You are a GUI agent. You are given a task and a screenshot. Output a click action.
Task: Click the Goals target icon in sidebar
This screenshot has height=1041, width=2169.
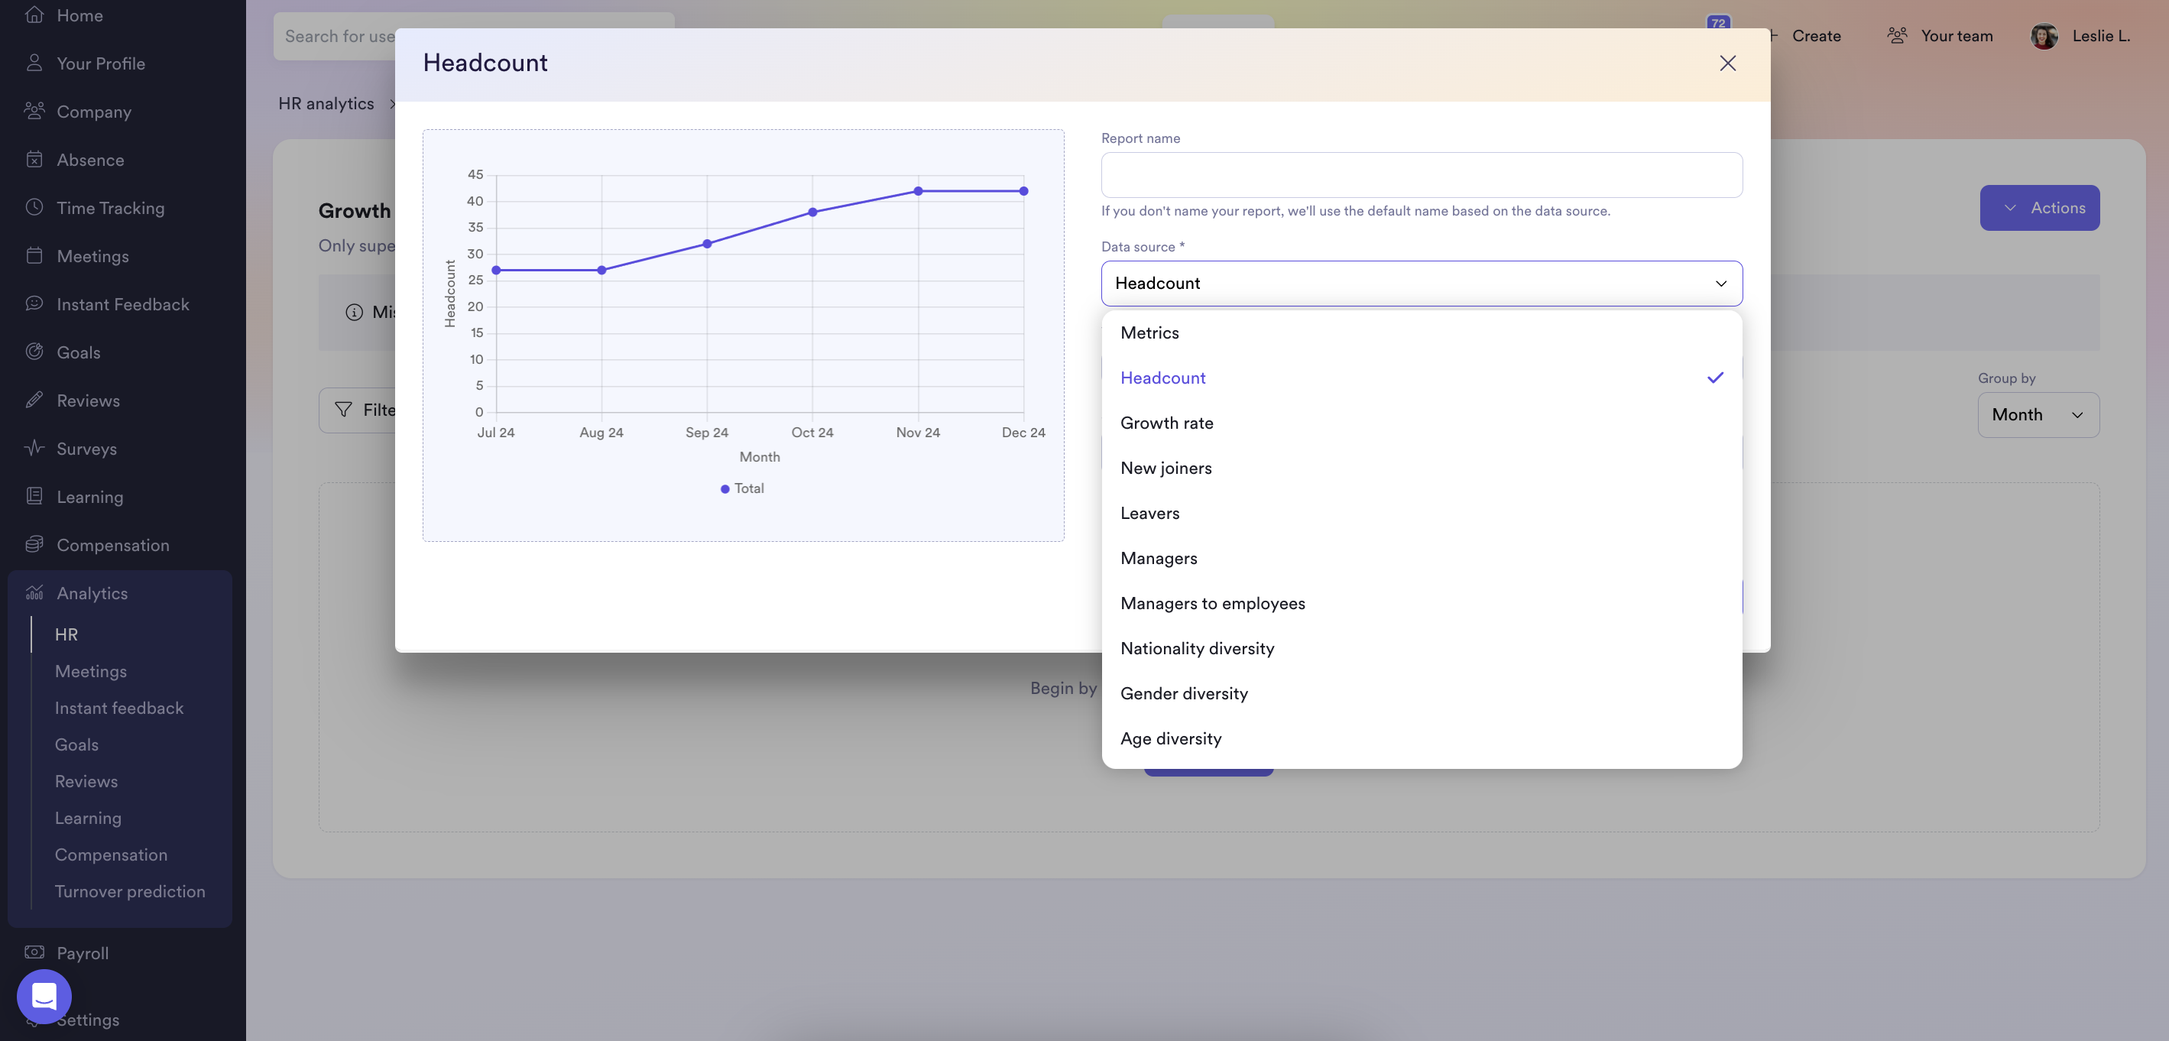tap(34, 352)
